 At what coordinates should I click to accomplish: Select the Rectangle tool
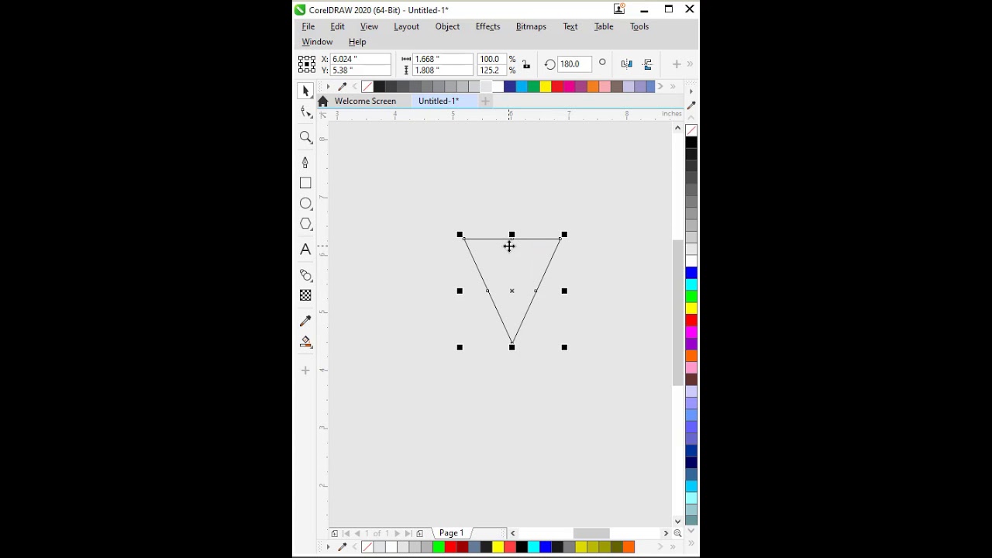pyautogui.click(x=305, y=183)
